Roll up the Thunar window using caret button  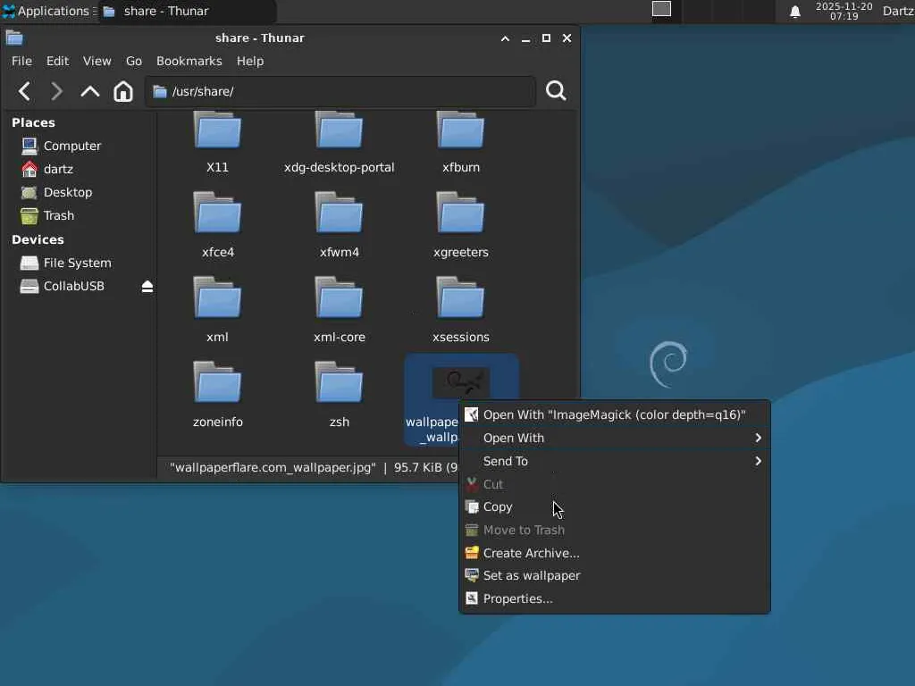pos(506,38)
